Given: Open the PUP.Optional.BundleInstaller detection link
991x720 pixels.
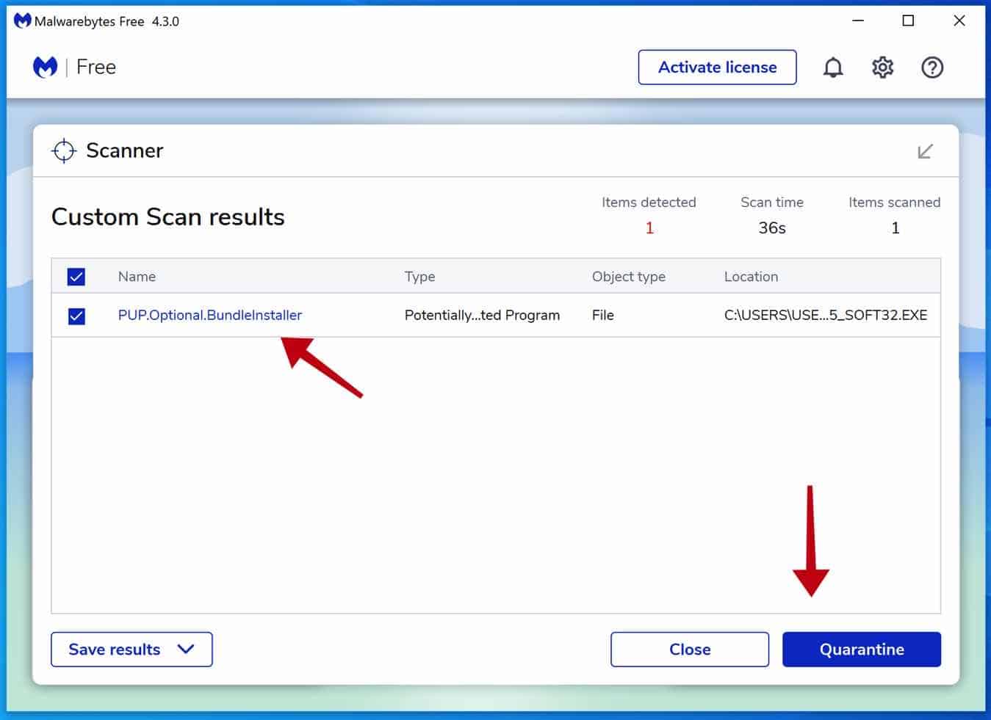Looking at the screenshot, I should (x=209, y=316).
